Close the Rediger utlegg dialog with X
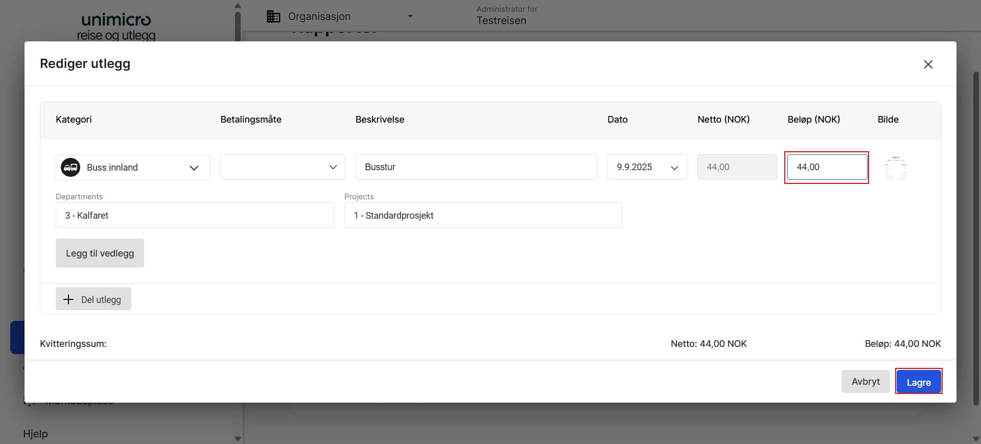981x444 pixels. pos(928,64)
